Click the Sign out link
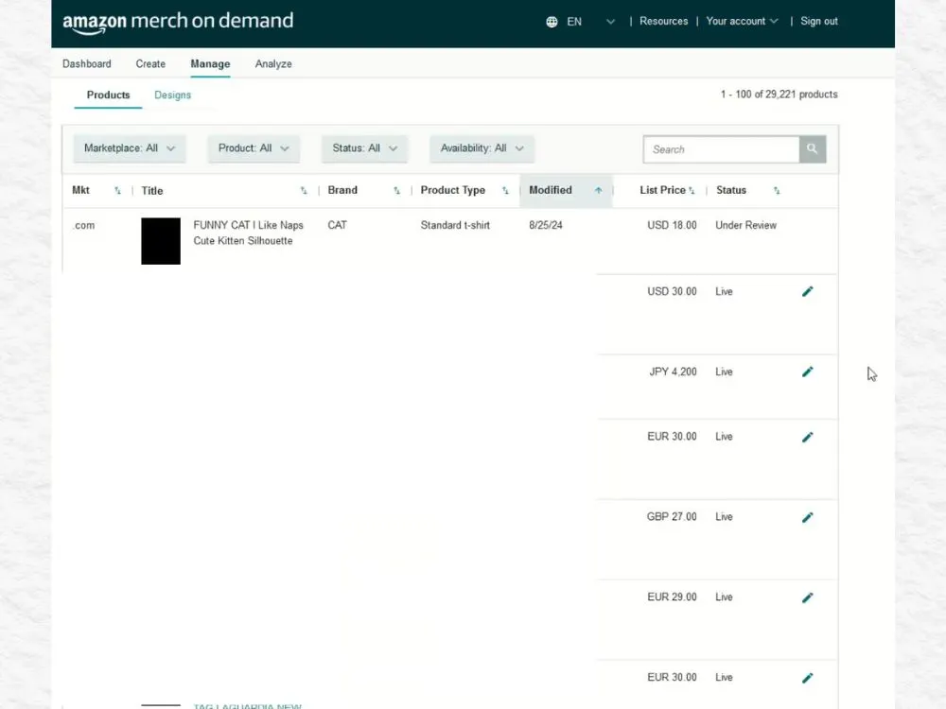Image resolution: width=946 pixels, height=709 pixels. [817, 21]
